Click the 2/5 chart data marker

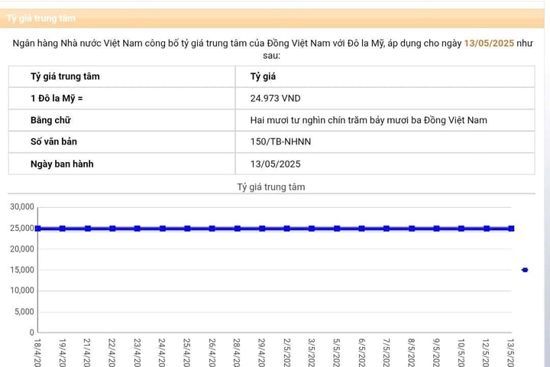(286, 229)
